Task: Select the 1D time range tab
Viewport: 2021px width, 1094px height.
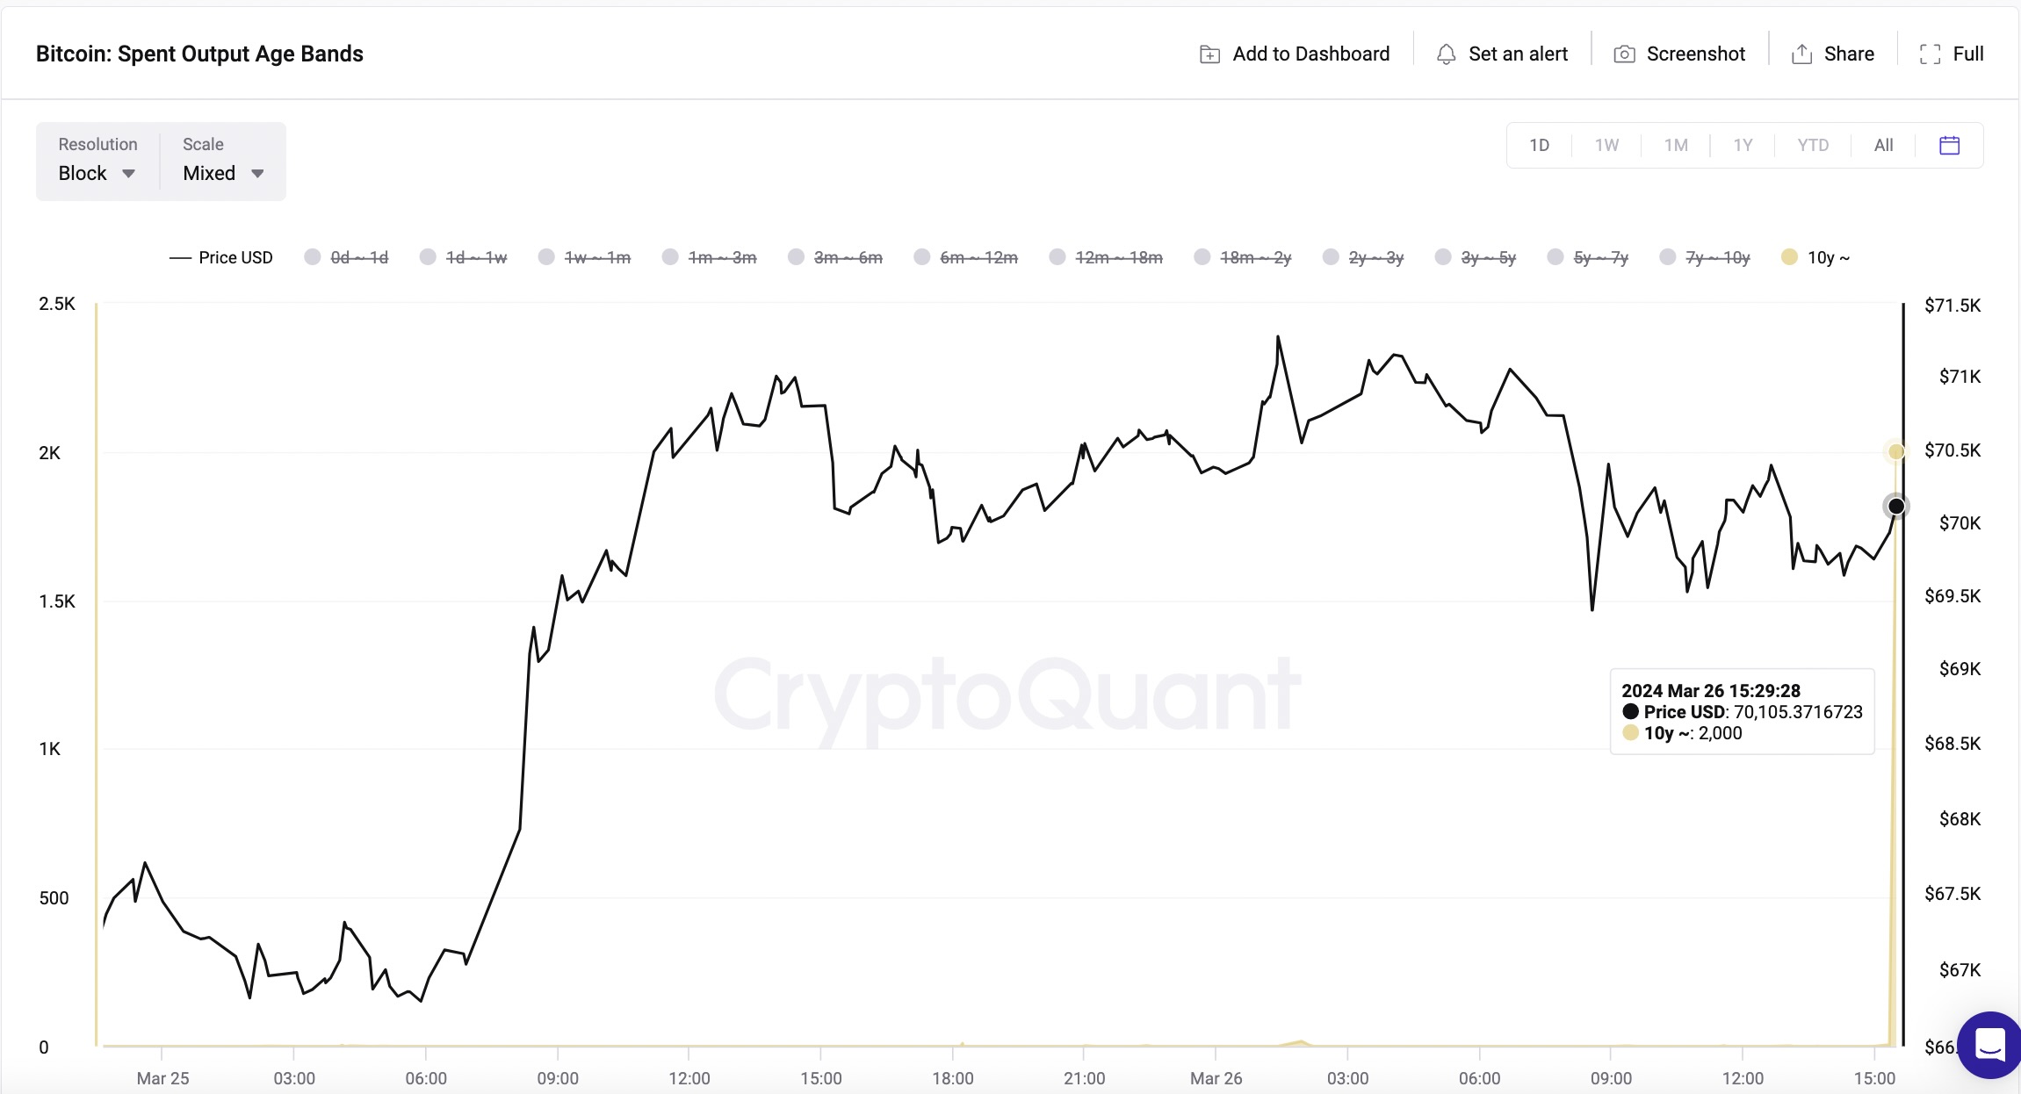Action: point(1539,145)
